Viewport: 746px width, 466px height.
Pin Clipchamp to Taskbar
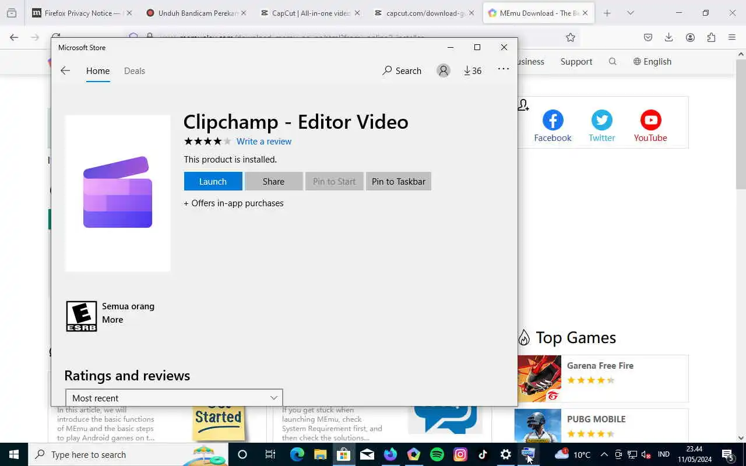pos(399,181)
